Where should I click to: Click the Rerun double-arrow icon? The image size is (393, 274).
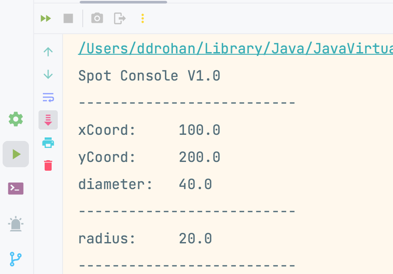(x=46, y=18)
